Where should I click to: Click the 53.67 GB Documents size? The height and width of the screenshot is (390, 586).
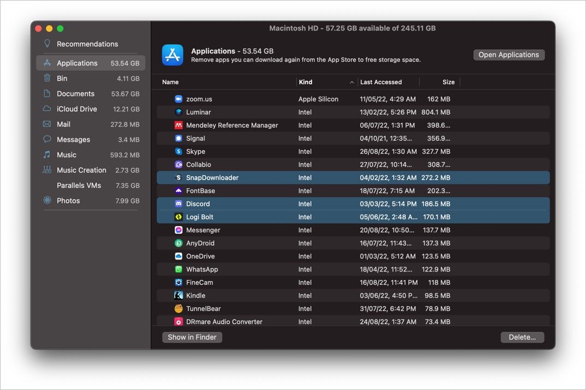(125, 94)
